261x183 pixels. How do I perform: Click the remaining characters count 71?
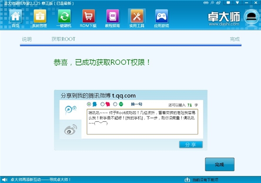[190, 105]
